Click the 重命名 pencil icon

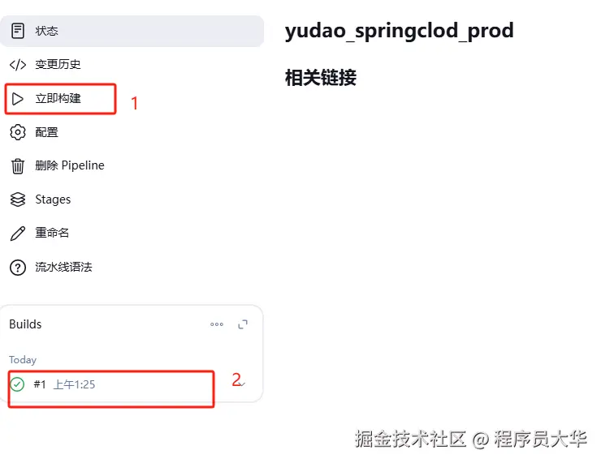[18, 234]
